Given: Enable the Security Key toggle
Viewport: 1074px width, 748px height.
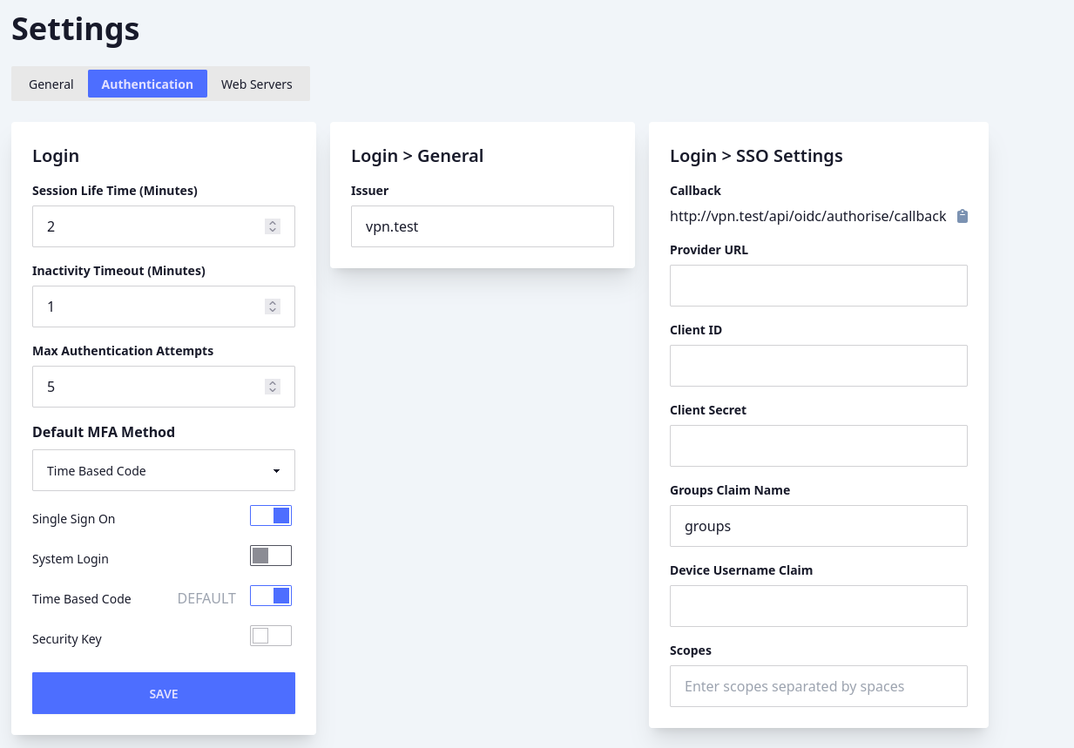Looking at the screenshot, I should pyautogui.click(x=271, y=635).
